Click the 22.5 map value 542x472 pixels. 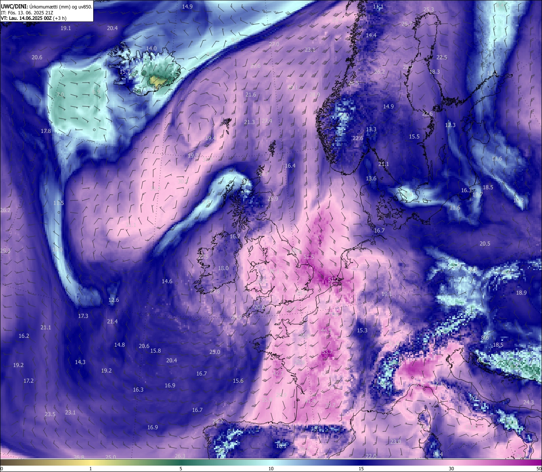(442, 58)
